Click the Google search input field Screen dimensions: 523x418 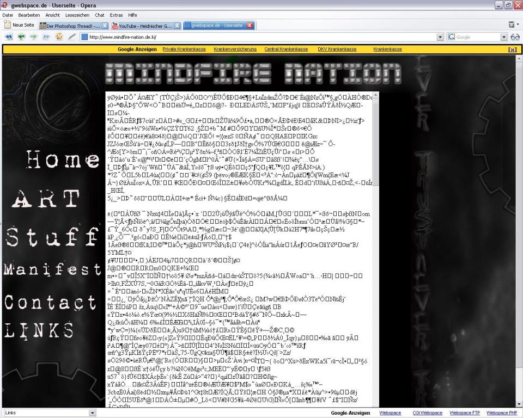click(478, 37)
